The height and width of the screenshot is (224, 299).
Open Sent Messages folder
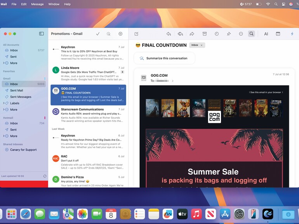(24, 97)
